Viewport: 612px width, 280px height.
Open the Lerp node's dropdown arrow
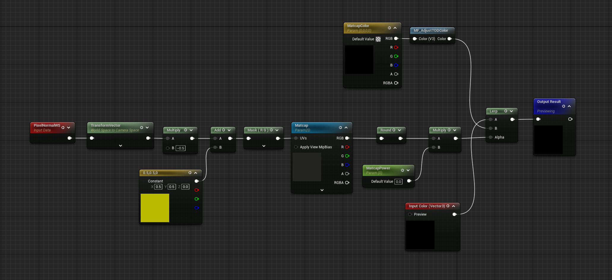point(511,111)
